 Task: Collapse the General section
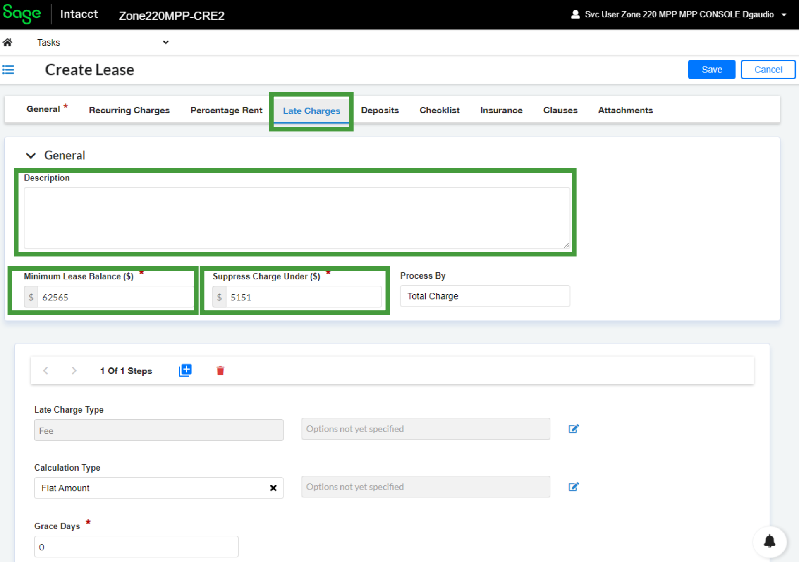(31, 156)
